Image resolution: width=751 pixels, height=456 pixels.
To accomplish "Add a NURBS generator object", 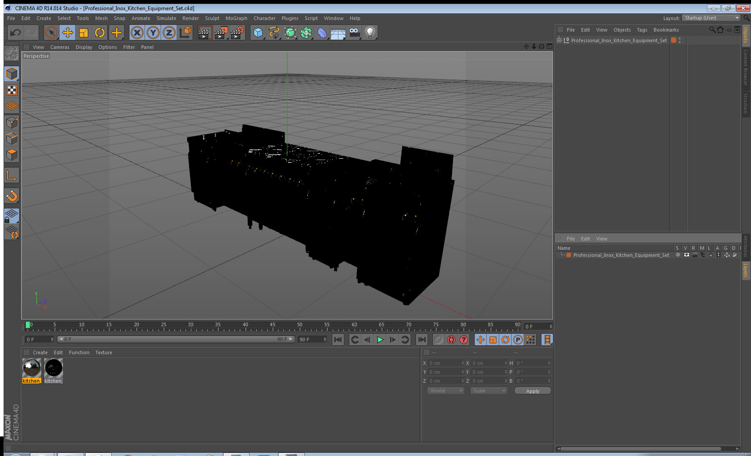I will click(290, 32).
